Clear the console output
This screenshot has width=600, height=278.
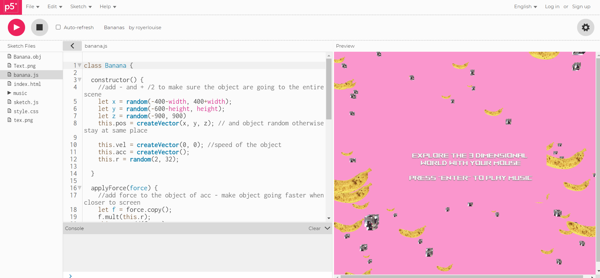[314, 228]
